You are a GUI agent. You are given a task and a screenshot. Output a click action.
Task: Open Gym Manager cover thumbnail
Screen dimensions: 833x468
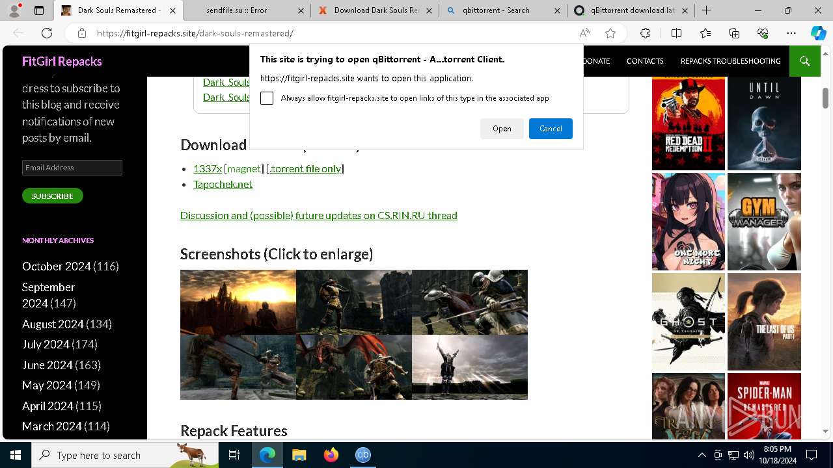[x=764, y=222]
